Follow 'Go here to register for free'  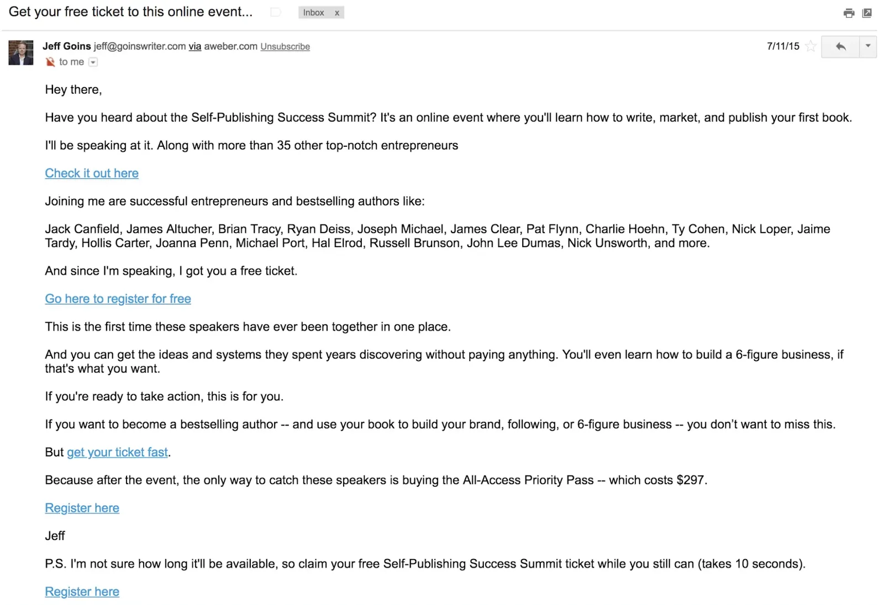click(x=118, y=299)
